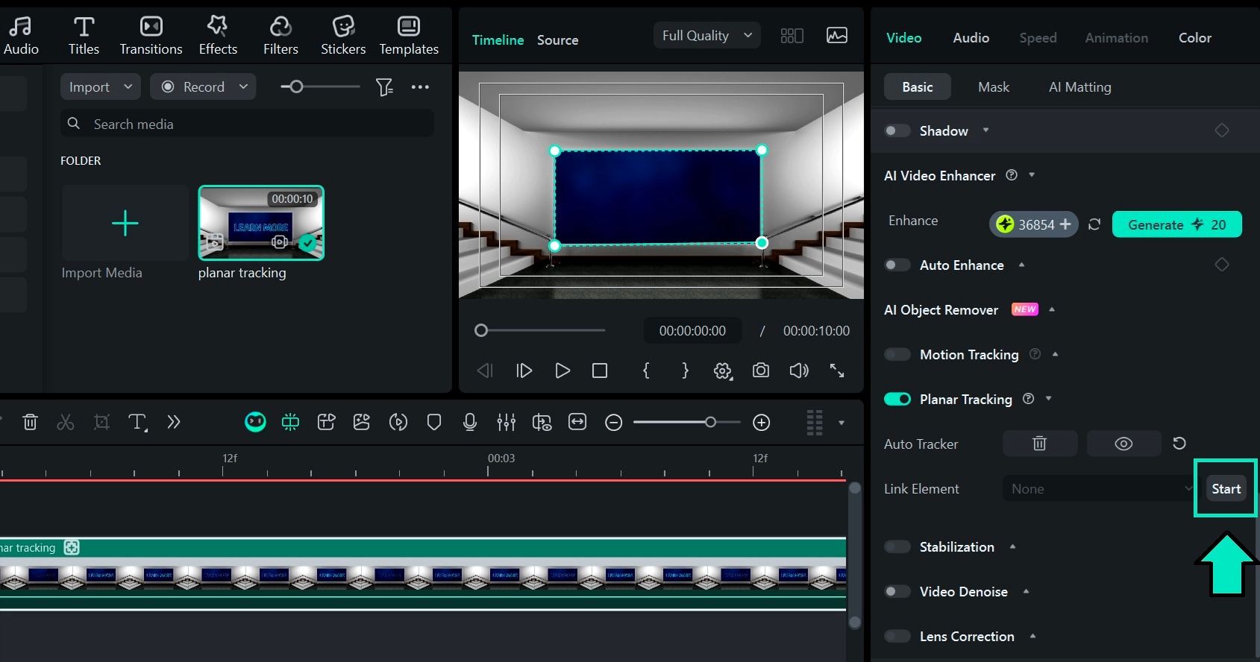Disable the Planar Tracking toggle
Viewport: 1260px width, 662px height.
click(897, 399)
